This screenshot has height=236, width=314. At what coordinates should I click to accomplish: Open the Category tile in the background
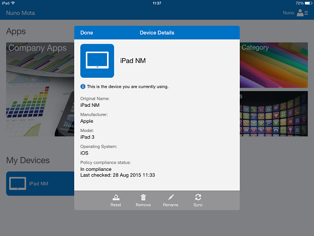tap(274, 65)
